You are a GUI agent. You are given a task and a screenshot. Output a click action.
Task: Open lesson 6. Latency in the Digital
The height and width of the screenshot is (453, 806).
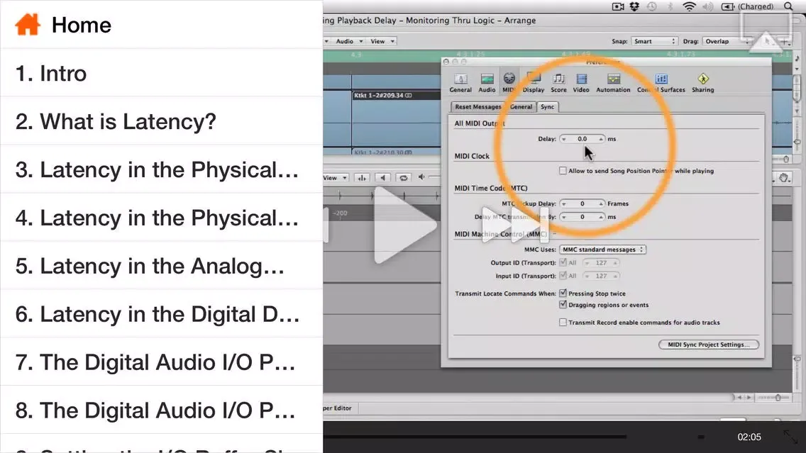tap(161, 314)
